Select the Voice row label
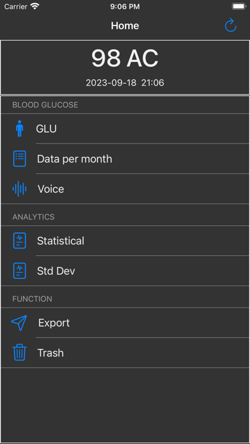Viewport: 250px width, 444px height. click(x=50, y=189)
